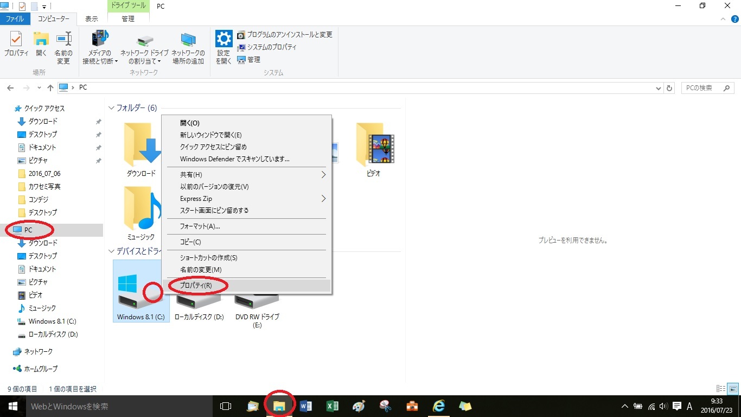Choose Pin to Quick access (クイックアクセスにピン留め)

coord(247,147)
